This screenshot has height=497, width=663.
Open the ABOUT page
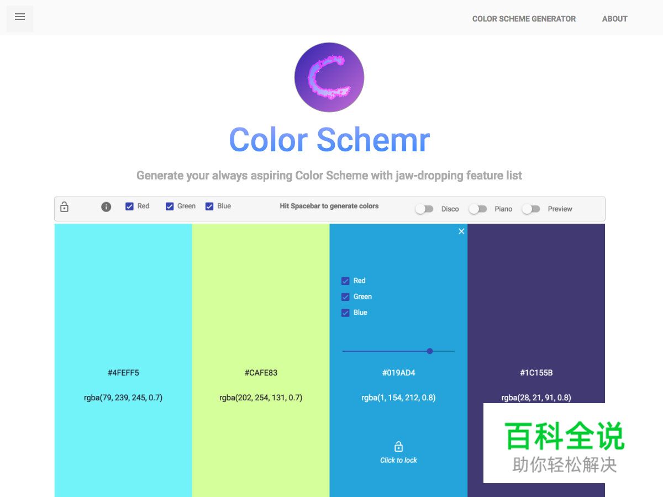614,19
